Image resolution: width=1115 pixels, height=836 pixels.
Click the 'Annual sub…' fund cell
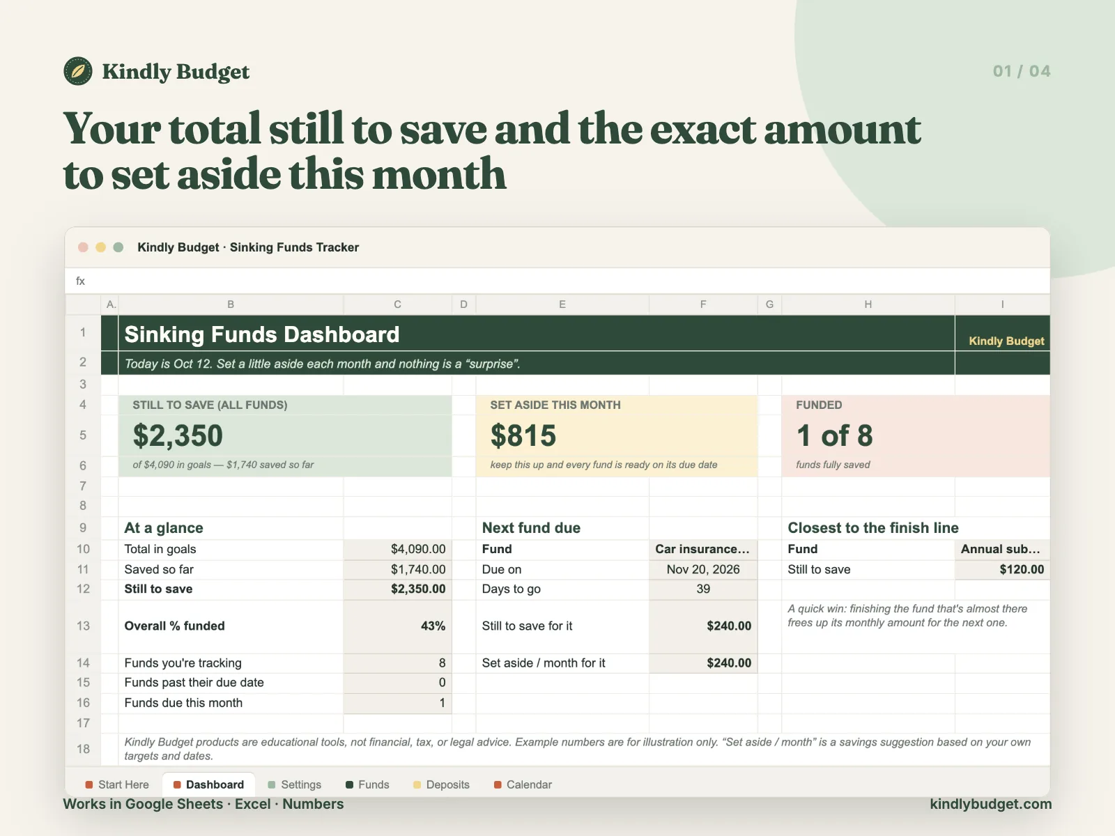1002,549
